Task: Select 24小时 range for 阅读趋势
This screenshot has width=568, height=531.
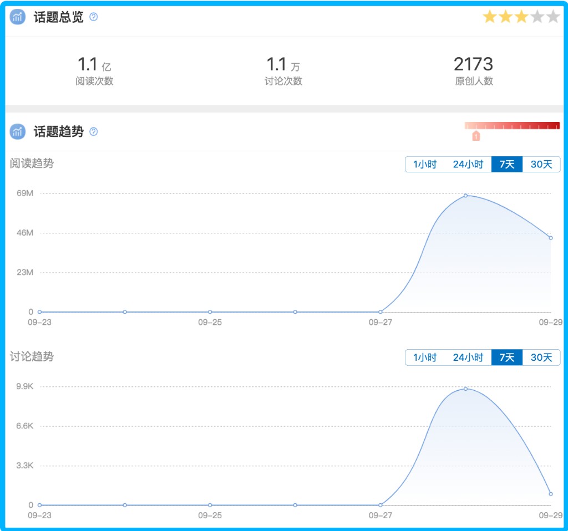Action: coord(468,165)
